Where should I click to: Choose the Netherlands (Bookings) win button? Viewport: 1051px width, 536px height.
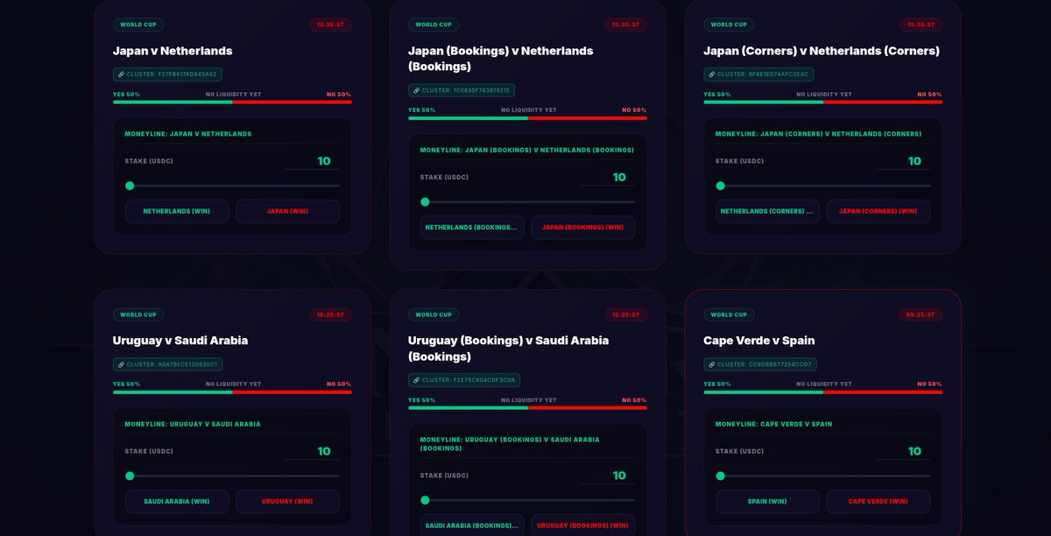click(472, 227)
